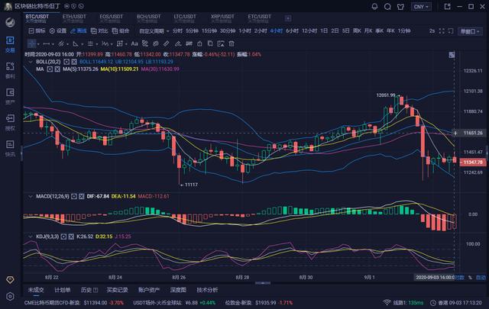Select the crosshair cursor drawing tool

[x=31, y=43]
